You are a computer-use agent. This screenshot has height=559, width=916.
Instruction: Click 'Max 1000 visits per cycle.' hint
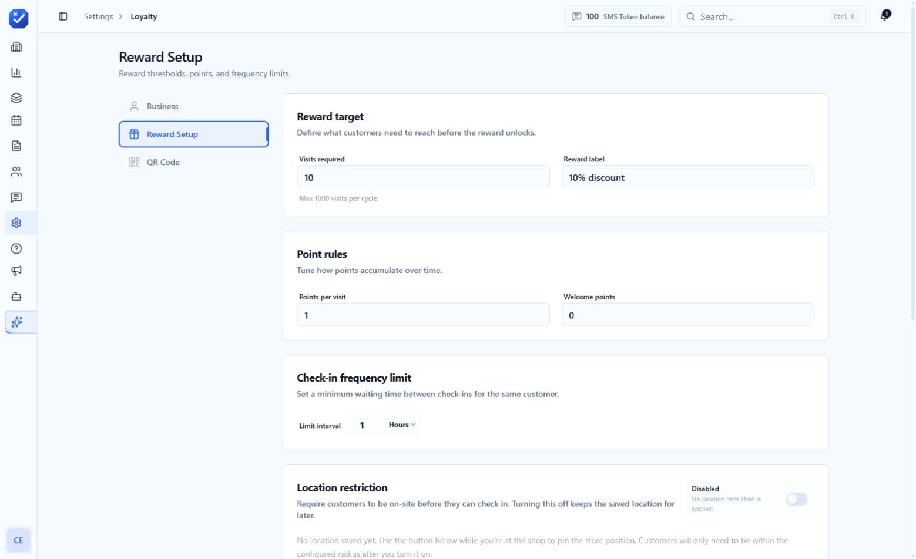339,198
